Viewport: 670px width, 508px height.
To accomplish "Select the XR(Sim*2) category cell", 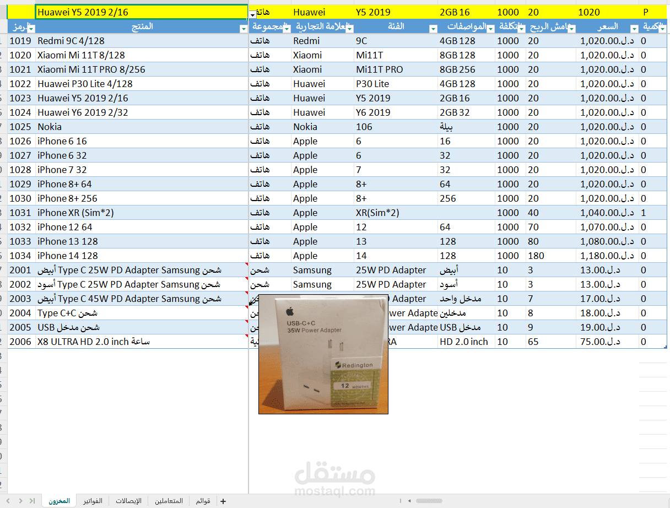I will 396,213.
